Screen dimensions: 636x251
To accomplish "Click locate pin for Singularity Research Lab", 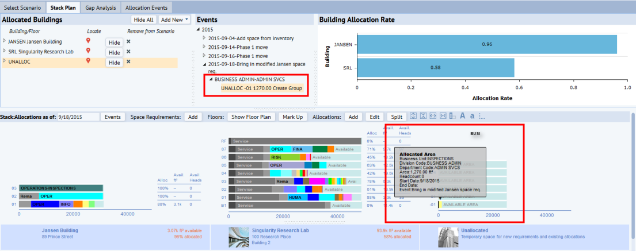I will point(89,51).
